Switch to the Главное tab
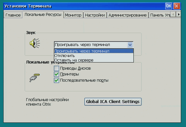 [x=13, y=15]
